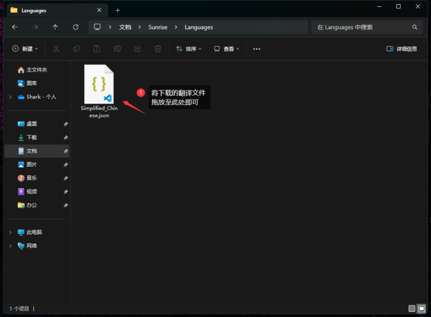Refresh the Languages folder view
The height and width of the screenshot is (317, 431).
coord(75,27)
